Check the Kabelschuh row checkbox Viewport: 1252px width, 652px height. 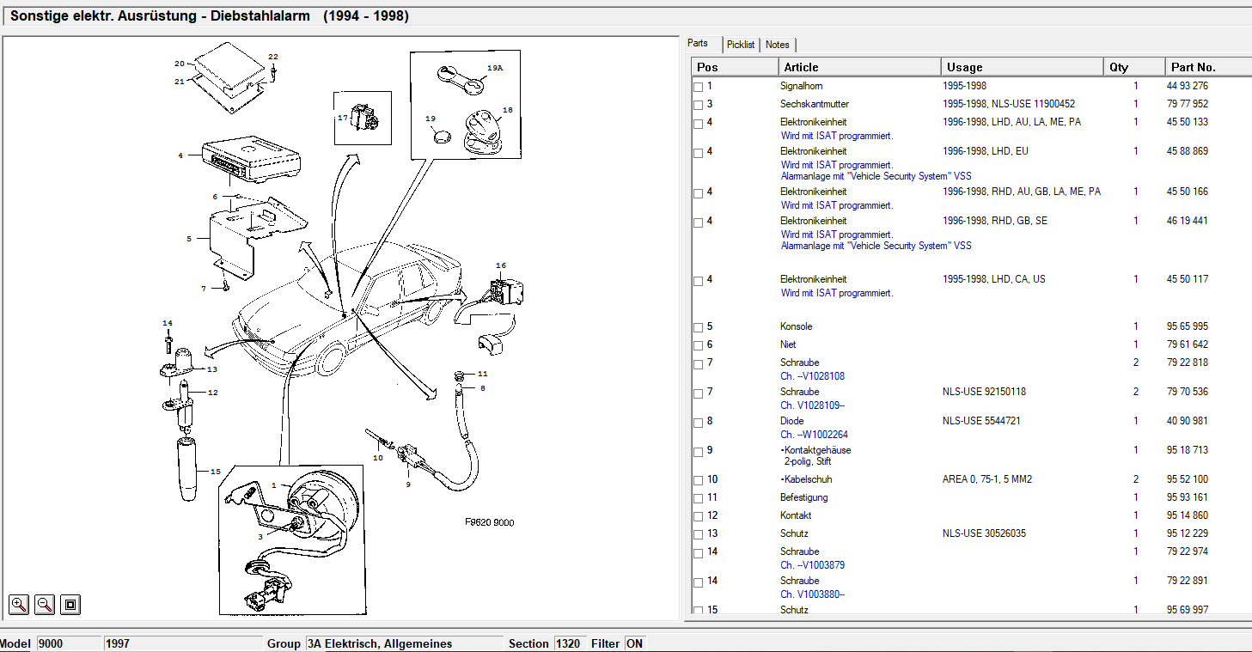(x=699, y=480)
